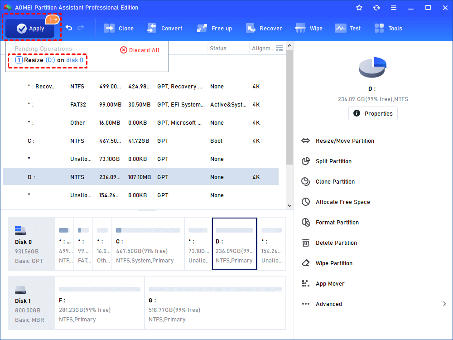Click the Allocate Free Space icon

click(305, 202)
